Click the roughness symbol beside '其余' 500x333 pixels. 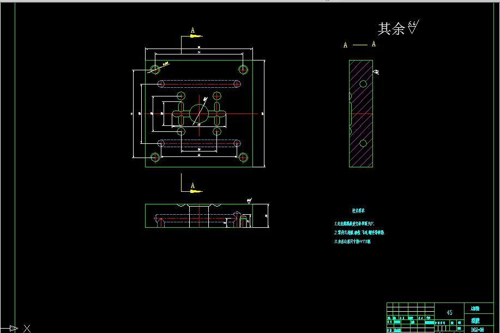pyautogui.click(x=413, y=27)
